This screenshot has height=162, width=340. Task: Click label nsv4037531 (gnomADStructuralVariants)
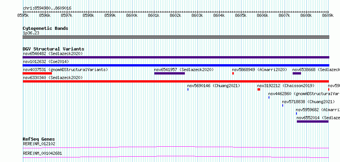click(65, 70)
